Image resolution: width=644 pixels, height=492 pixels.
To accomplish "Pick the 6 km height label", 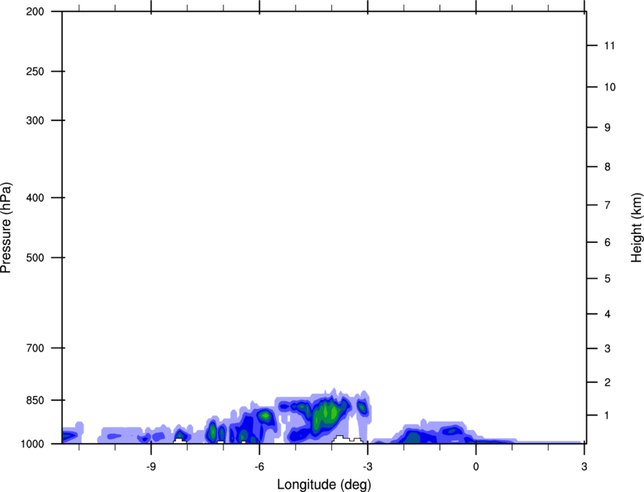I will coord(607,242).
